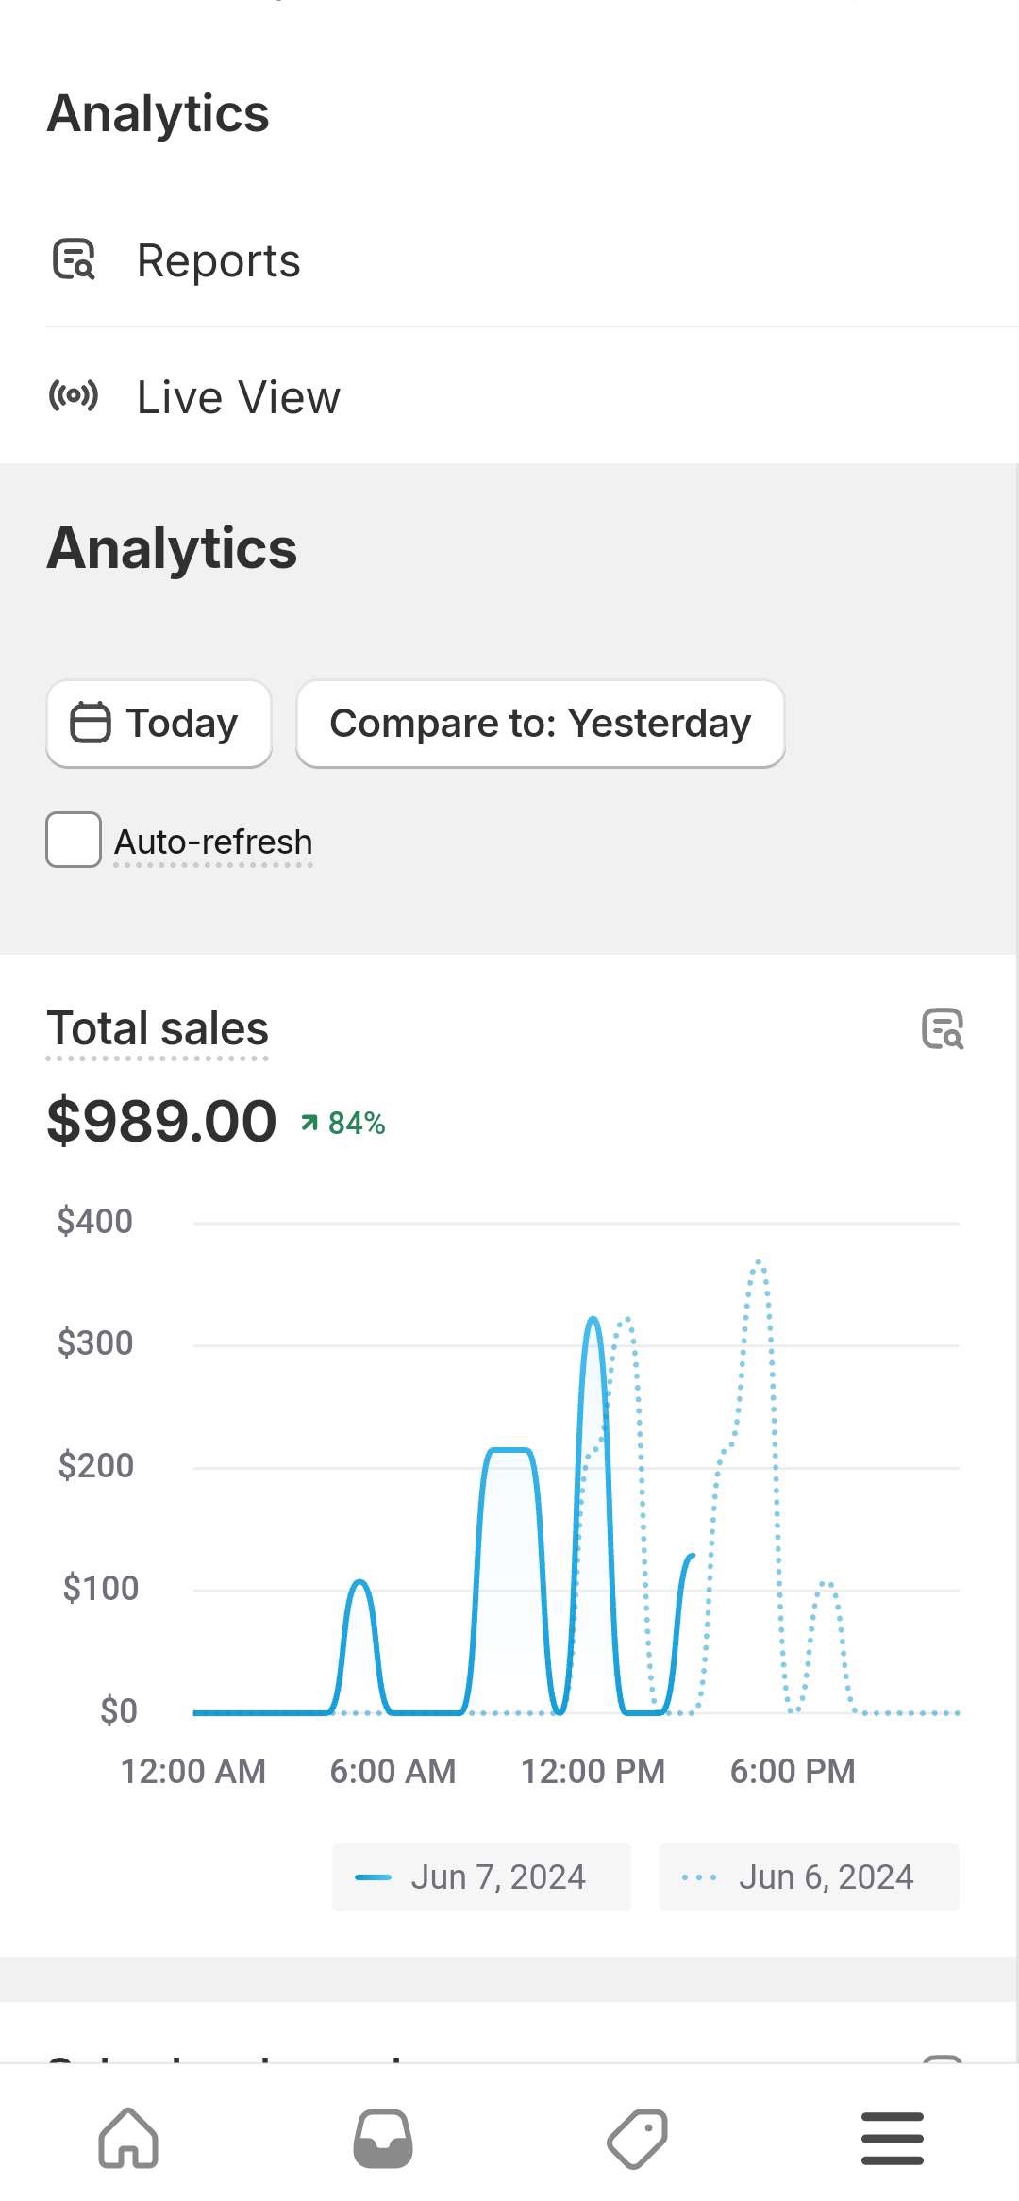The width and height of the screenshot is (1019, 2201).
Task: Click the solid line peak near noon
Action: tap(593, 1319)
